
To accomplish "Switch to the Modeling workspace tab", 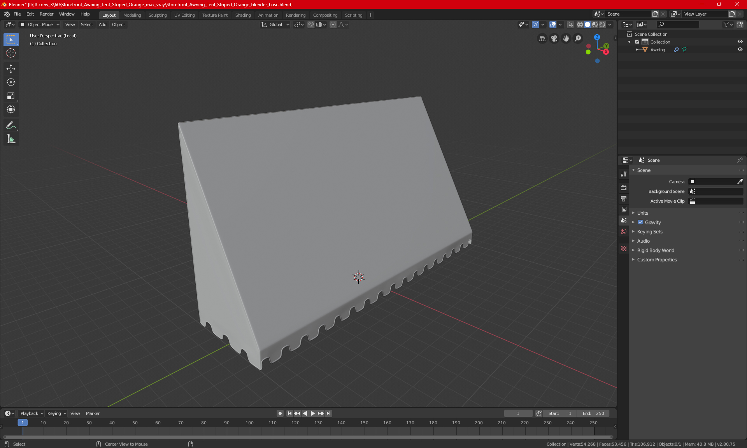I will coord(132,15).
